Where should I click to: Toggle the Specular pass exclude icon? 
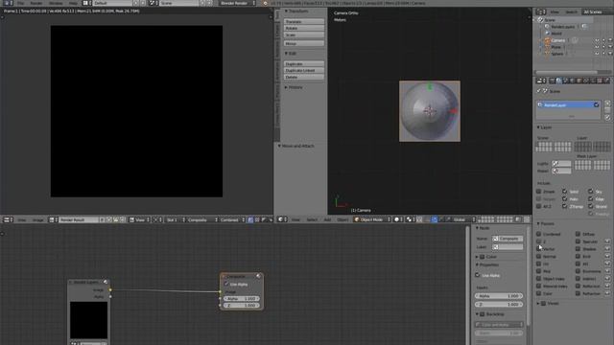click(x=607, y=241)
